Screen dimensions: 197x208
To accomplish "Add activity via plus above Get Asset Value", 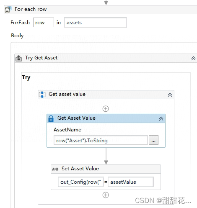I will [106, 109].
